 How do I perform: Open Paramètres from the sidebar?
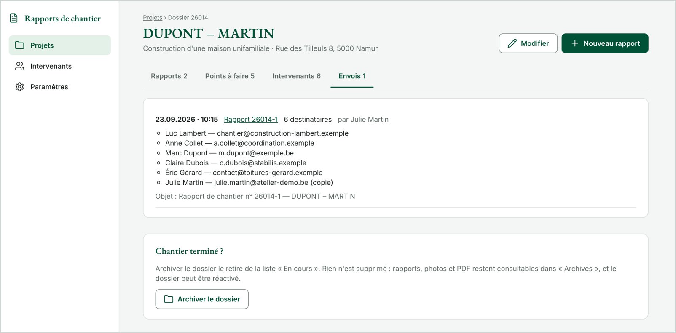60,87
